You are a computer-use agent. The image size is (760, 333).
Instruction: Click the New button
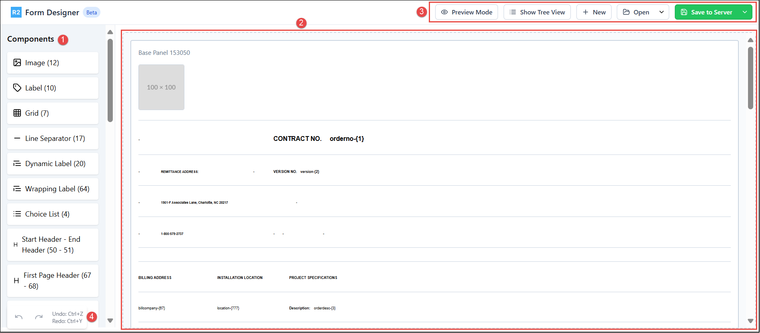(x=594, y=12)
